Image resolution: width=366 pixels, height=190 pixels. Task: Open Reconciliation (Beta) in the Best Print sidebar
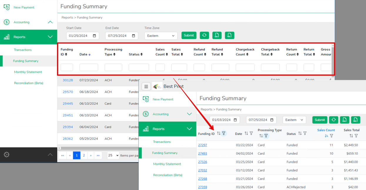tap(168, 175)
